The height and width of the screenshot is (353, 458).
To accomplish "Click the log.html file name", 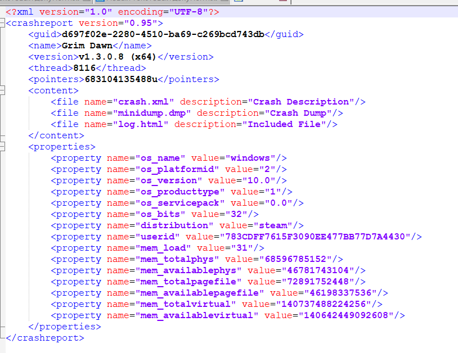I will click(141, 124).
